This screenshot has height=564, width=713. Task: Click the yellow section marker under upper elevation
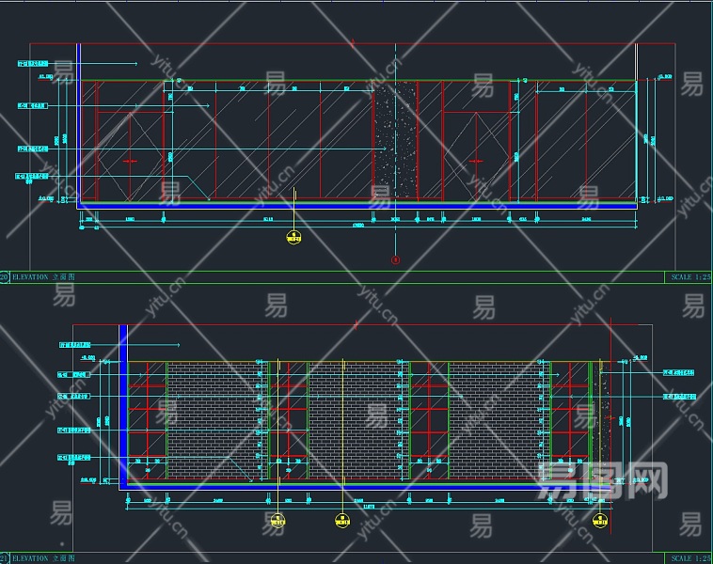click(294, 238)
